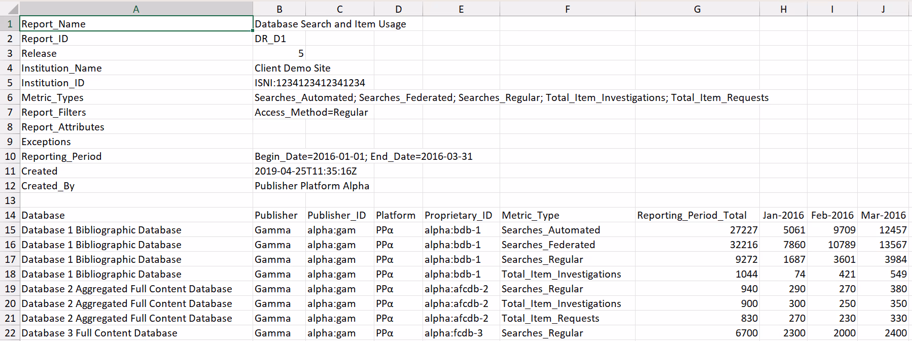Click the Institution_ID label cell

136,83
